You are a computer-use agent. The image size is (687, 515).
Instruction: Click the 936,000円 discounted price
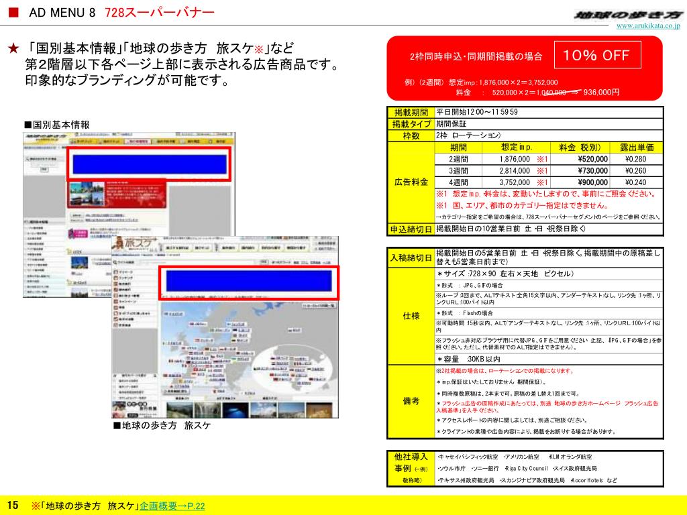coord(601,92)
